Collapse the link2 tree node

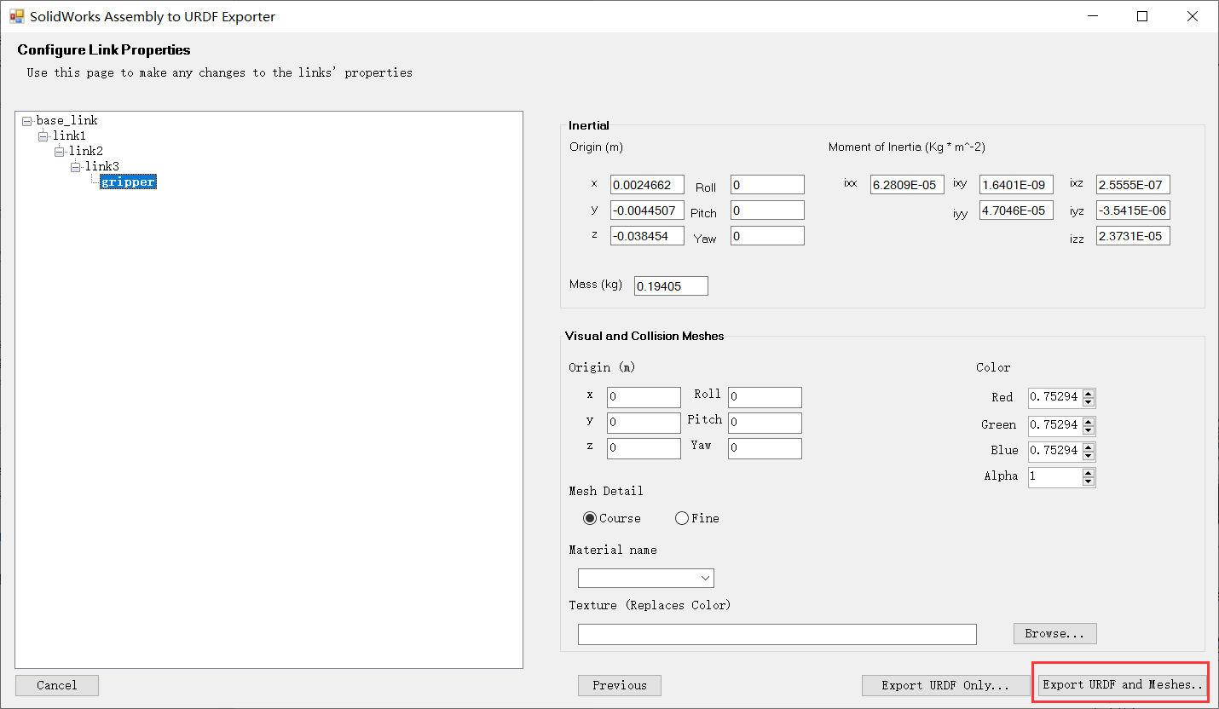58,151
